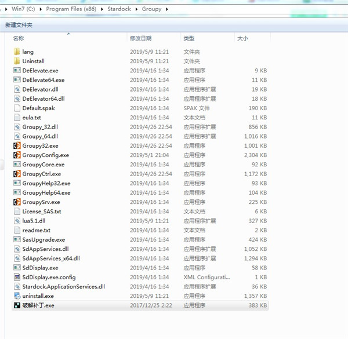Viewport: 348px width, 339px height.
Task: Click the GroupySrv.exe icon
Action: (x=17, y=202)
